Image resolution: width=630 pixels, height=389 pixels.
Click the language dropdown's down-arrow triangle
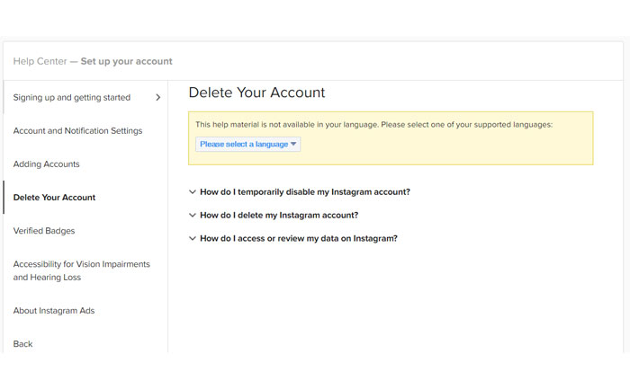(x=293, y=144)
